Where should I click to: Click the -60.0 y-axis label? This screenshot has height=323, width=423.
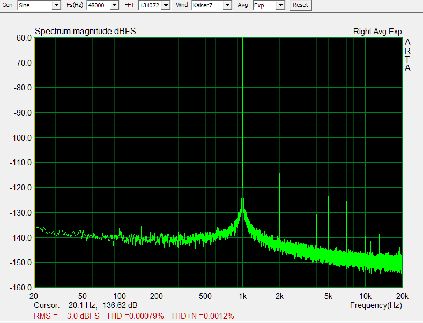pyautogui.click(x=23, y=38)
